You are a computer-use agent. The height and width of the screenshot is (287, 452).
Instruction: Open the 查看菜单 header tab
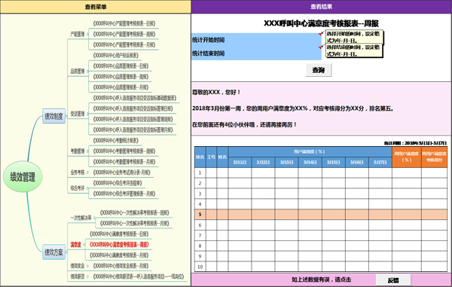tap(96, 7)
